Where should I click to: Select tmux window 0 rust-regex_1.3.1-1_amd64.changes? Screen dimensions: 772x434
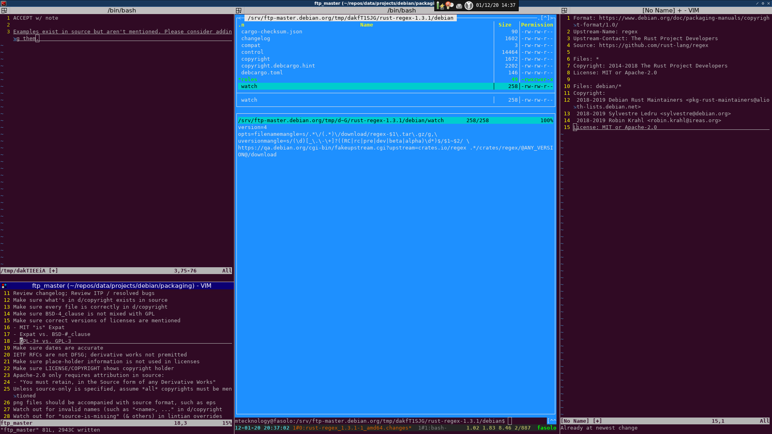tap(352, 428)
